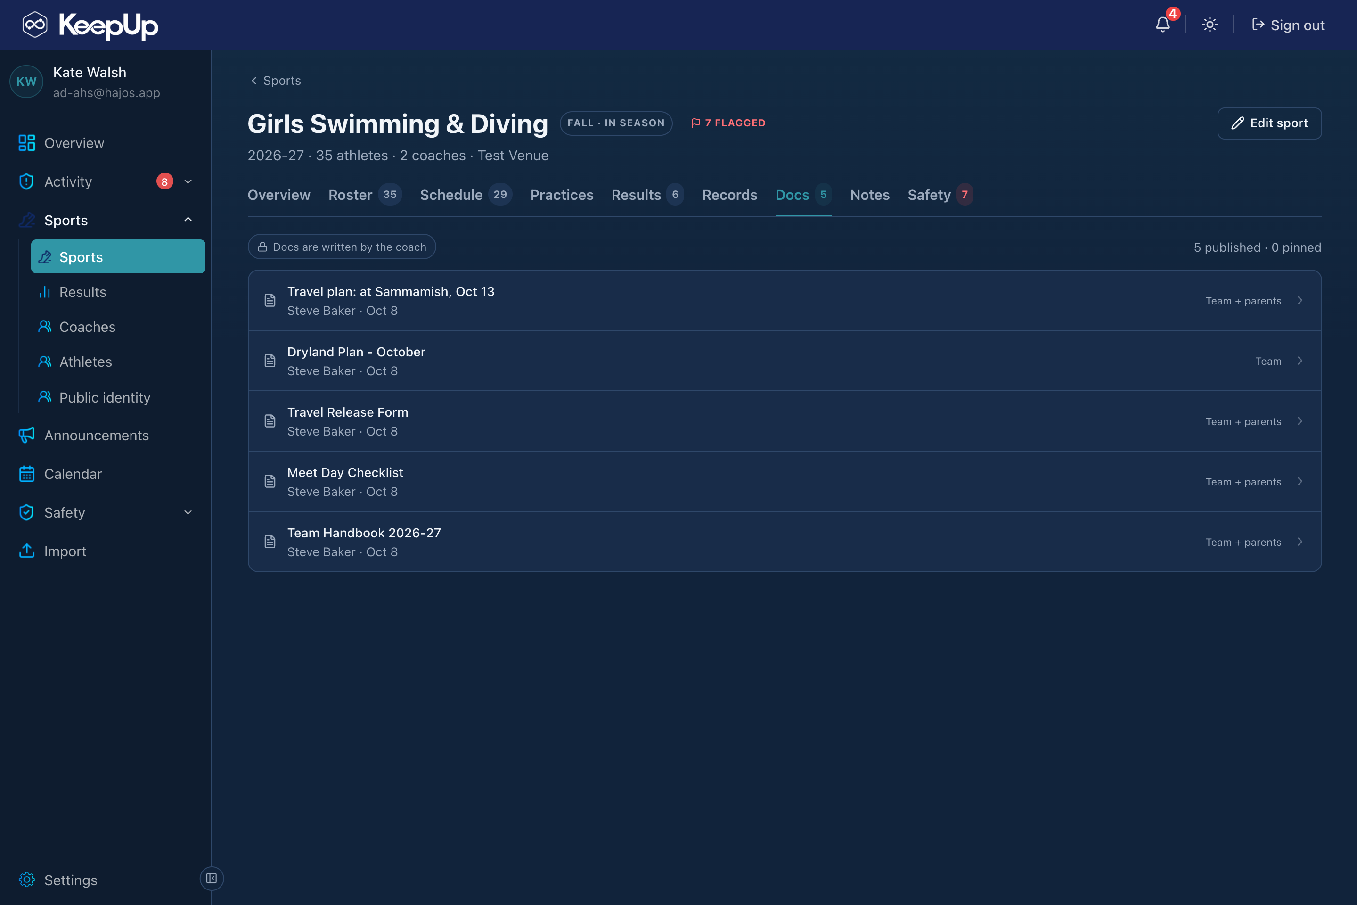
Task: Open Results in sidebar submenu
Action: coord(82,292)
